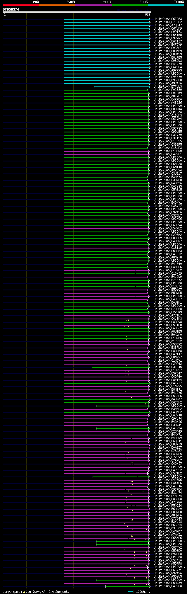This screenshot has height=594, width=187.
Task: Click the green ~80% identity legend segment
Action: (x=130, y=5)
